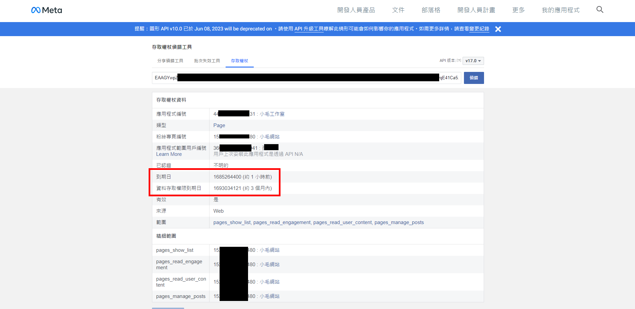Switch to the 批次失效工具 tab
635x309 pixels.
point(207,61)
